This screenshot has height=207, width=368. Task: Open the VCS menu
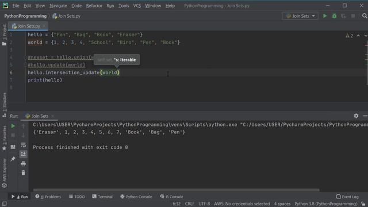pos(137,6)
